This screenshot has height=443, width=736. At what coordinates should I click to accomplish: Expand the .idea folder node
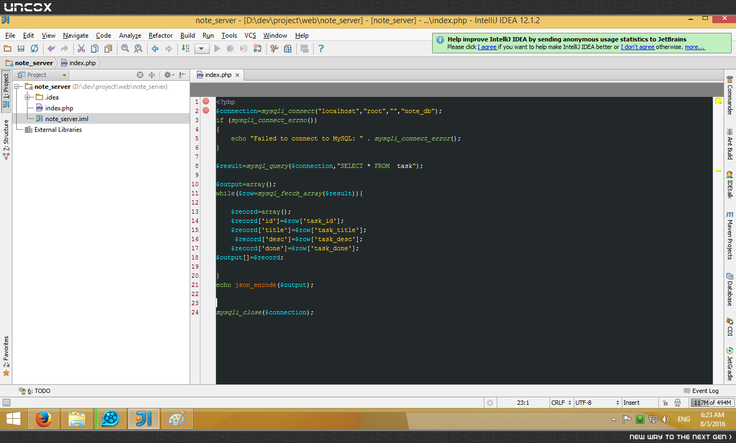tap(27, 97)
